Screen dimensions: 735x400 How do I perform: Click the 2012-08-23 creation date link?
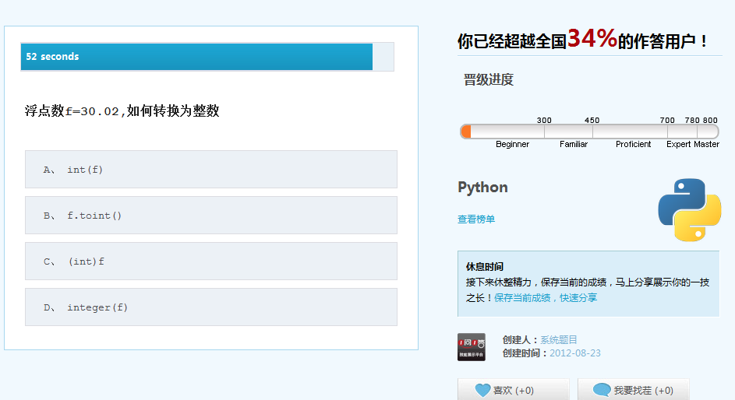point(575,353)
